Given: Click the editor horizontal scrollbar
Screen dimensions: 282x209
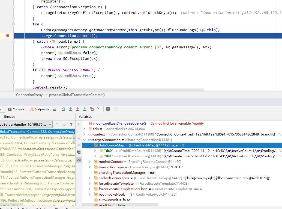Looking at the screenshot, I should tap(109, 90).
